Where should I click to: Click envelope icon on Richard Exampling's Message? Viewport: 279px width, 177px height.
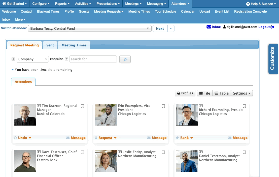tap(230, 138)
